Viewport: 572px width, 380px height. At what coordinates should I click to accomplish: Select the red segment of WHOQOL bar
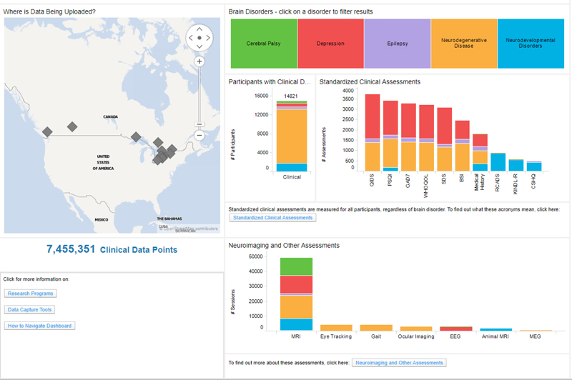426,121
